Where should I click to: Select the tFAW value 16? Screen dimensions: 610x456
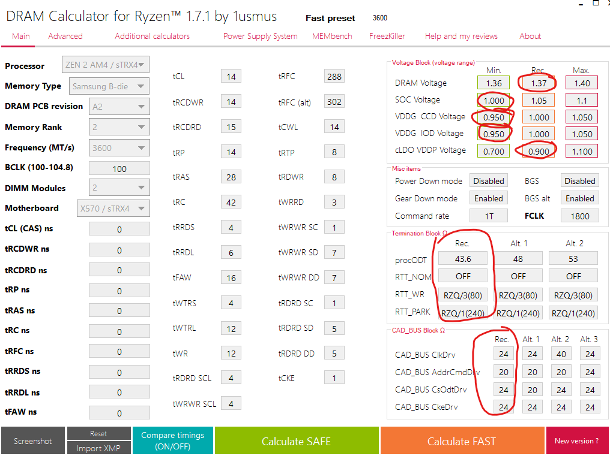231,278
